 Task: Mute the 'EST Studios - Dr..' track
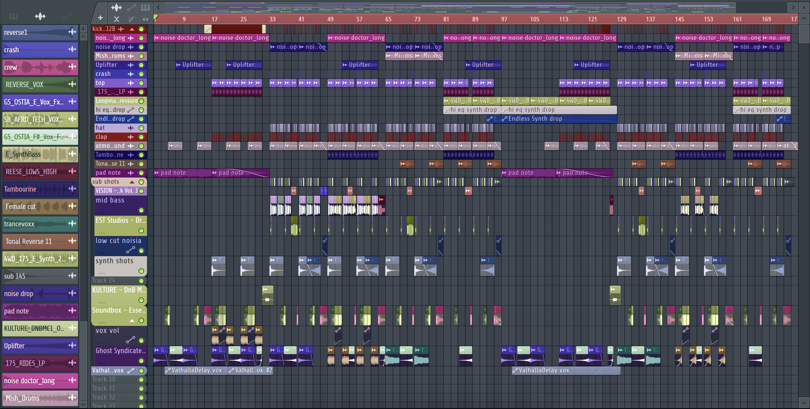(x=141, y=230)
